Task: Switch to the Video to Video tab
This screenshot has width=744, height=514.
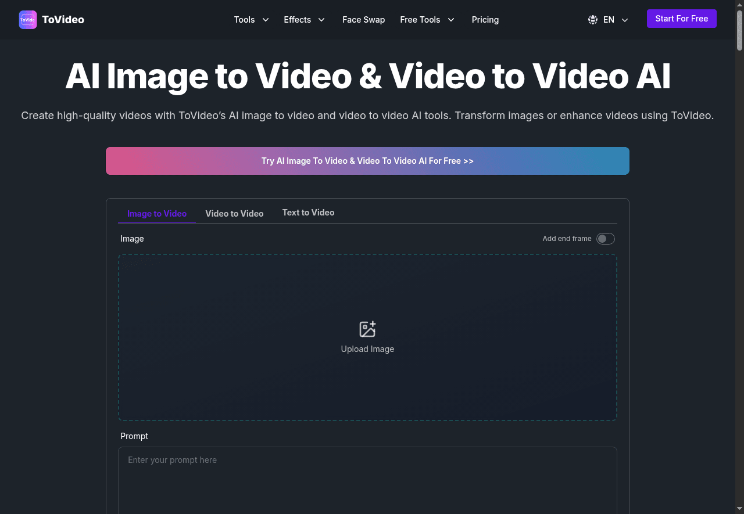Action: [x=234, y=213]
